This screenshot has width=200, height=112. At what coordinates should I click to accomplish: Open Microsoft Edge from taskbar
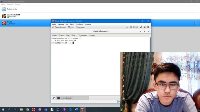[x=70, y=110]
